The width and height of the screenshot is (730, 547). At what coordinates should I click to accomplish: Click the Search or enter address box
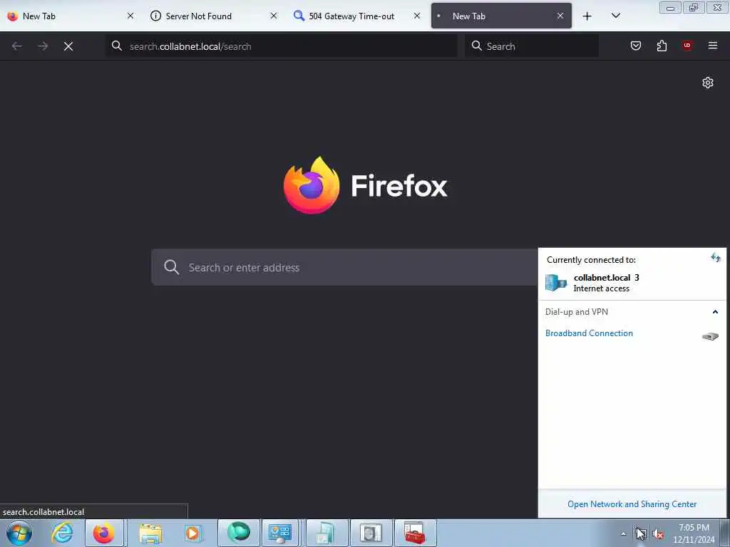[x=344, y=268]
